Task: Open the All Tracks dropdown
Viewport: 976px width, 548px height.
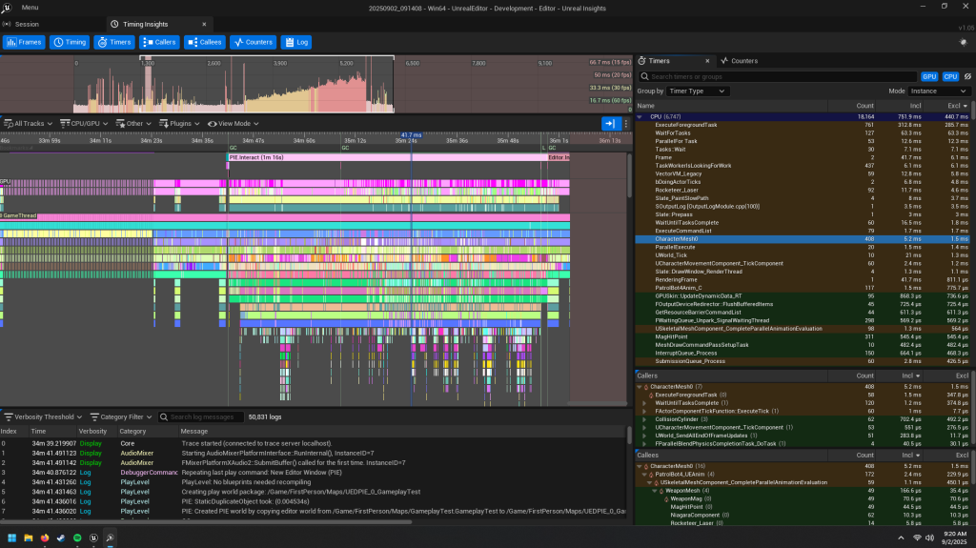Action: (28, 123)
